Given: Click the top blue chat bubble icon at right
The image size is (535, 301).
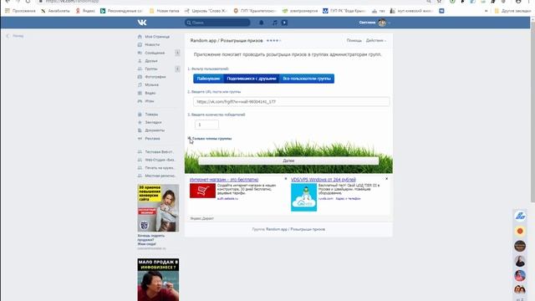Looking at the screenshot, I should (x=520, y=216).
